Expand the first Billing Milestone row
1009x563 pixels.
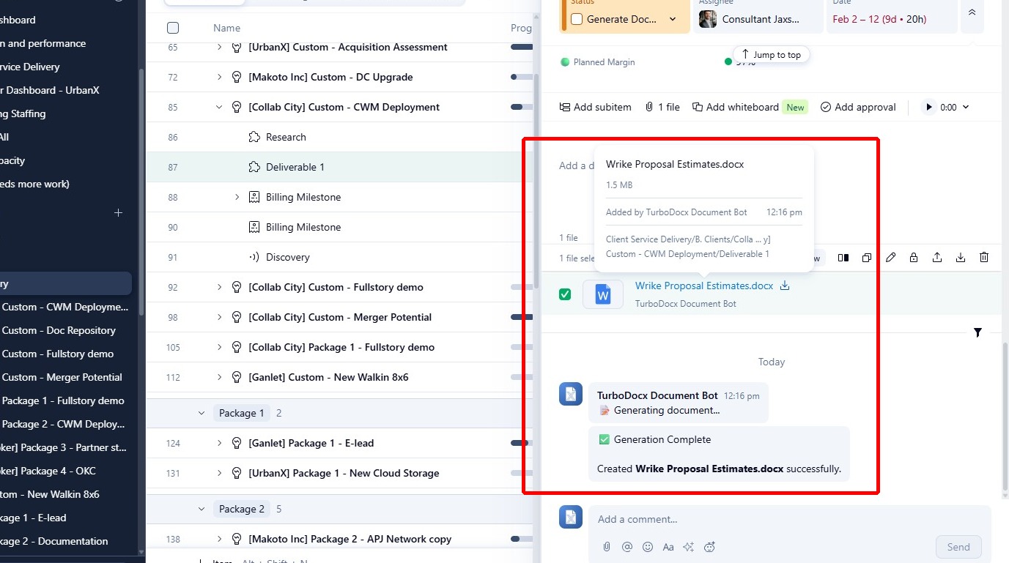tap(237, 197)
